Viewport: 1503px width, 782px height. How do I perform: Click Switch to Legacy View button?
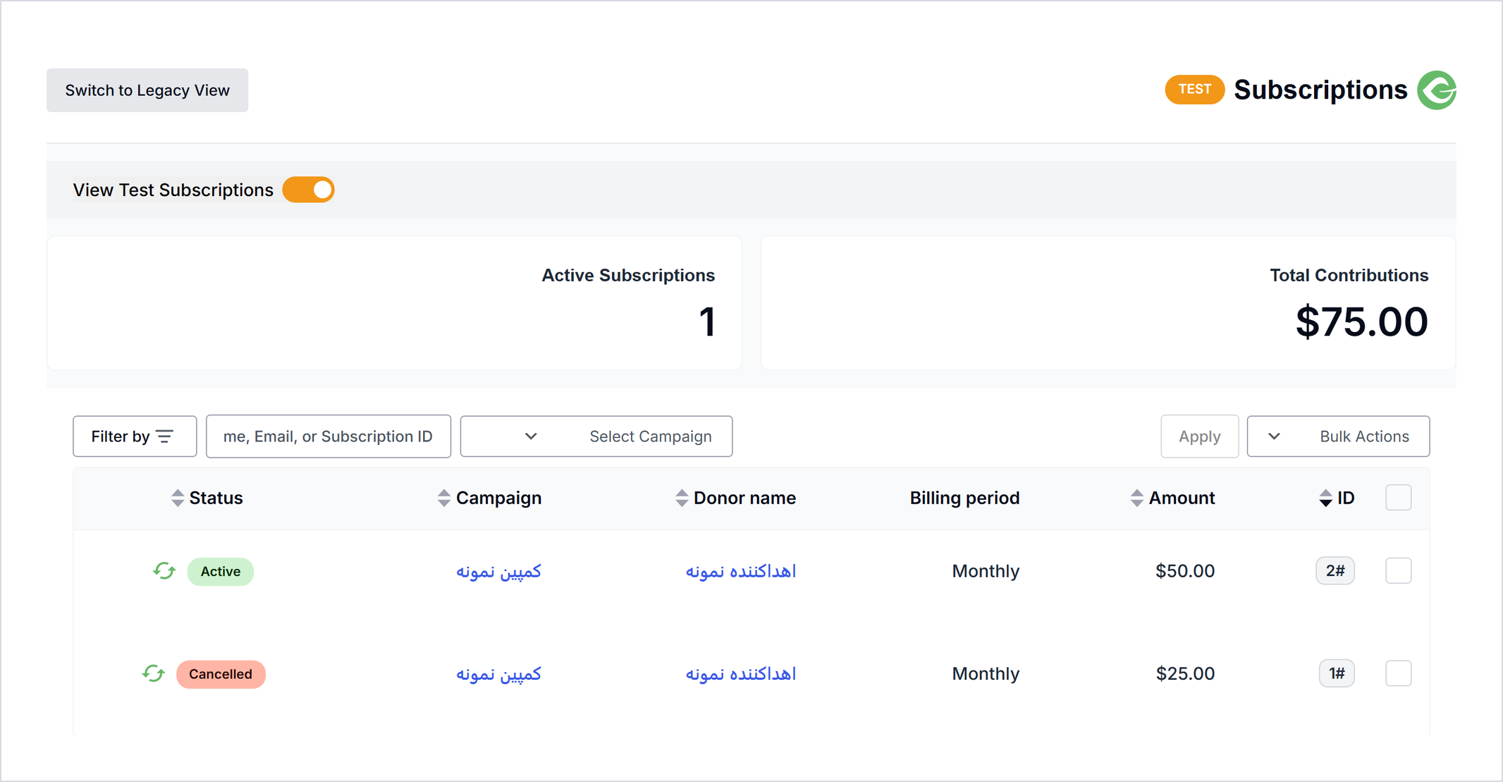[147, 90]
